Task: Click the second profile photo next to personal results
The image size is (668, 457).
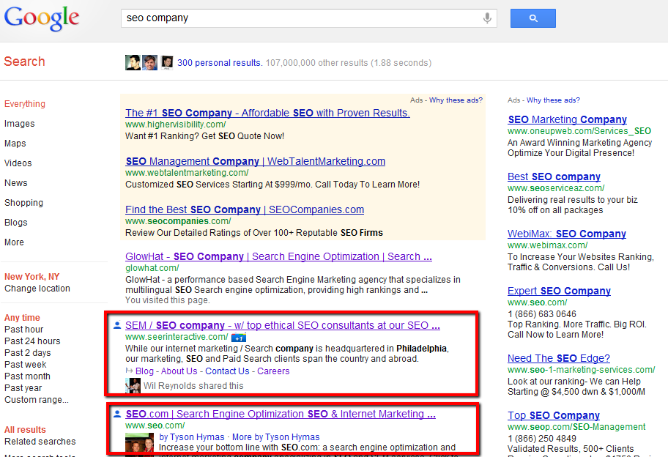Action: pos(149,62)
